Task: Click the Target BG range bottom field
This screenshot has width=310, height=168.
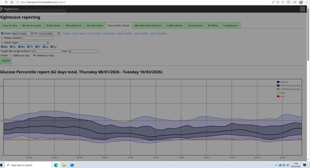Action: pos(46,51)
